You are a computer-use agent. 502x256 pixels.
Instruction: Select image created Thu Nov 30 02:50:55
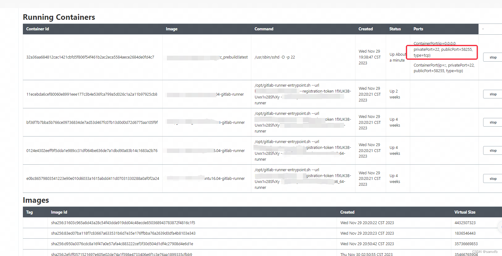[x=366, y=254]
